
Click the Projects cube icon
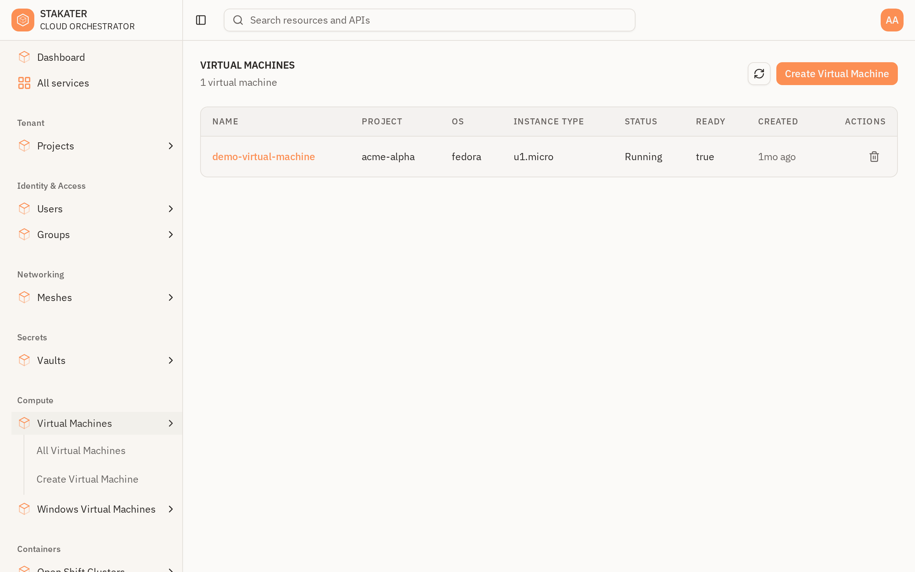(24, 146)
